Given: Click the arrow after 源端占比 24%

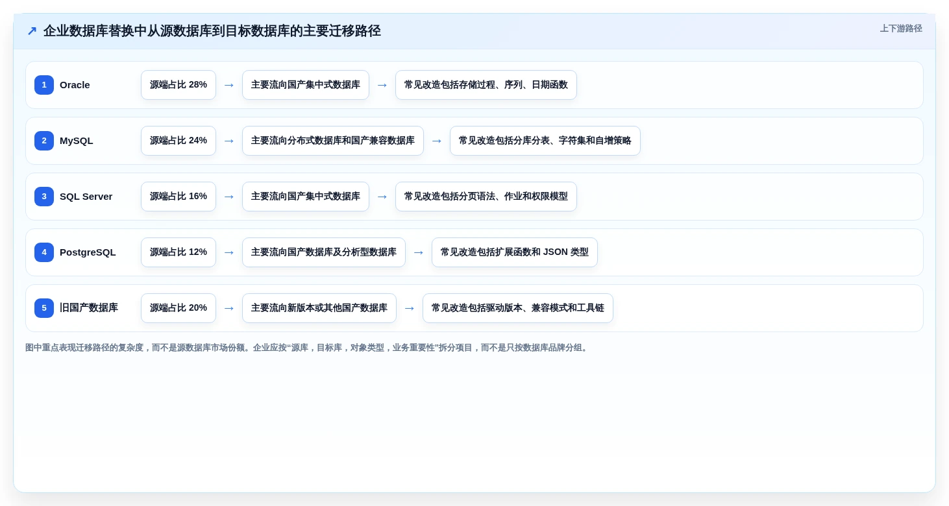Looking at the screenshot, I should 229,141.
